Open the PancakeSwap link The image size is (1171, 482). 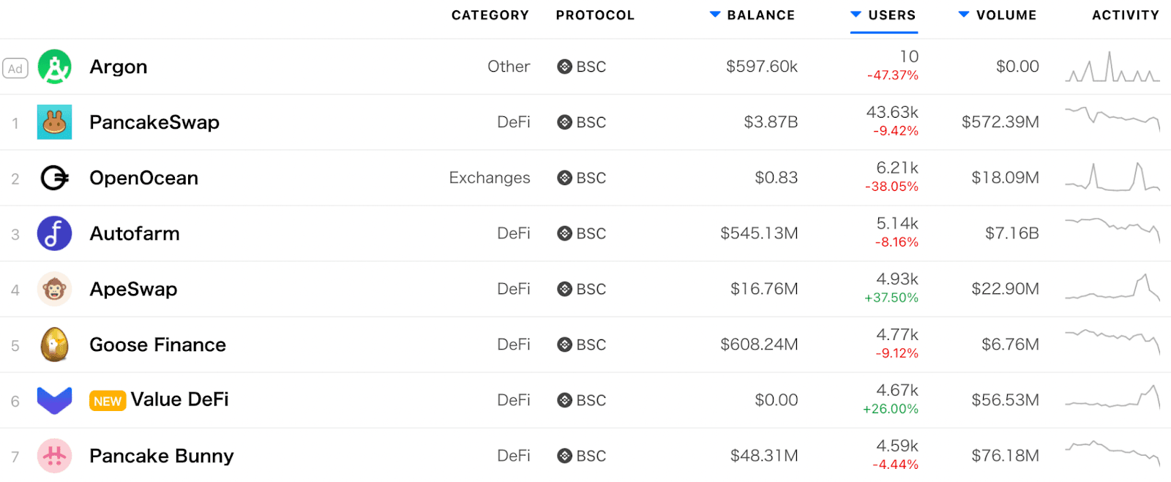coord(154,122)
